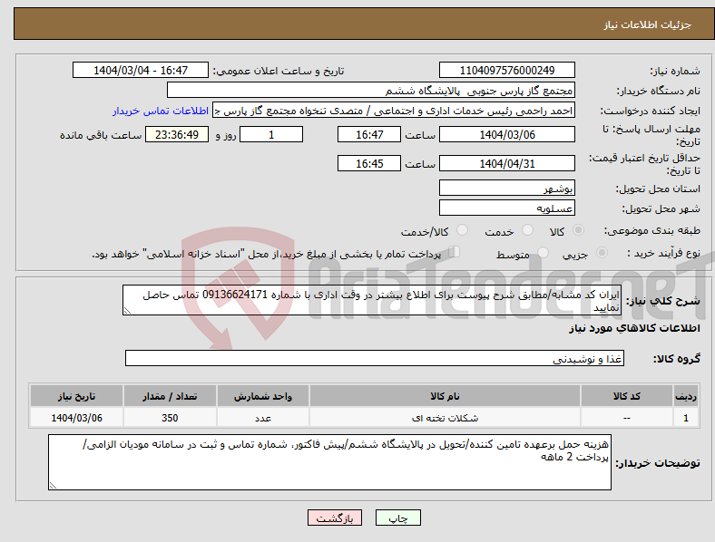715x542 pixels.
Task: Click the buyer notes textarea resize grip
Action: pyautogui.click(x=53, y=486)
